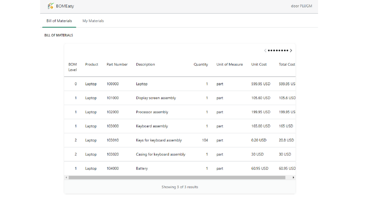The height and width of the screenshot is (205, 365).
Task: Click the Battery description cell
Action: pyautogui.click(x=142, y=169)
